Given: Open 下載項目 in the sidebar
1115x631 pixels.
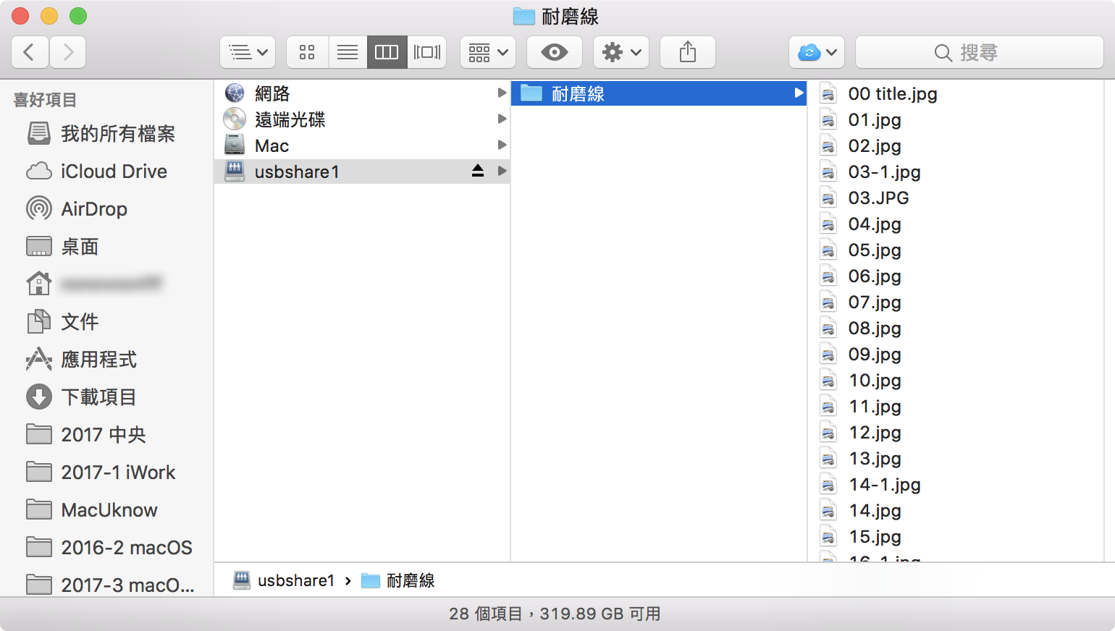Looking at the screenshot, I should pos(98,397).
